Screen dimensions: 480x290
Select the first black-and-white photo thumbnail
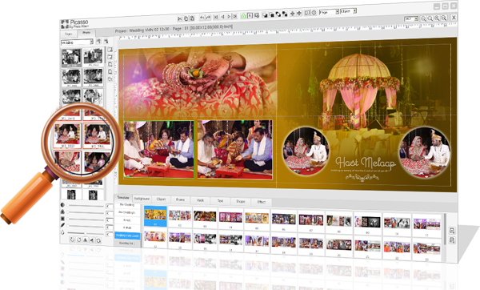pos(71,58)
